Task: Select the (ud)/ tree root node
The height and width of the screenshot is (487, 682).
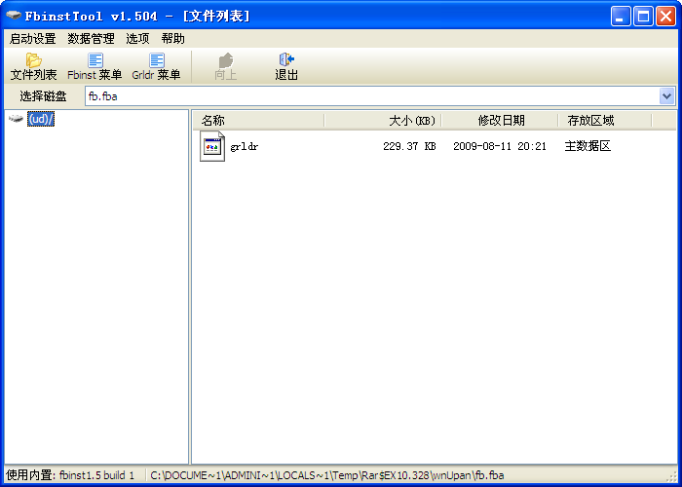Action: [41, 119]
